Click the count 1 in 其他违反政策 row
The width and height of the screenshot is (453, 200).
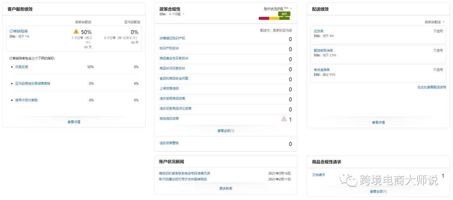(x=290, y=119)
